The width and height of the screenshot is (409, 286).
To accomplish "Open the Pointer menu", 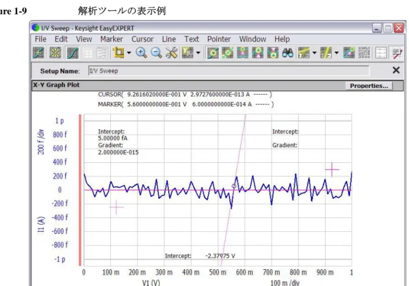I will (x=219, y=39).
